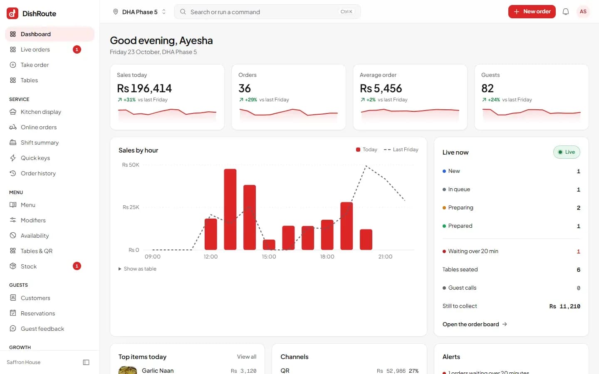Click the Shift summary register icon
The image size is (599, 374).
(13, 143)
